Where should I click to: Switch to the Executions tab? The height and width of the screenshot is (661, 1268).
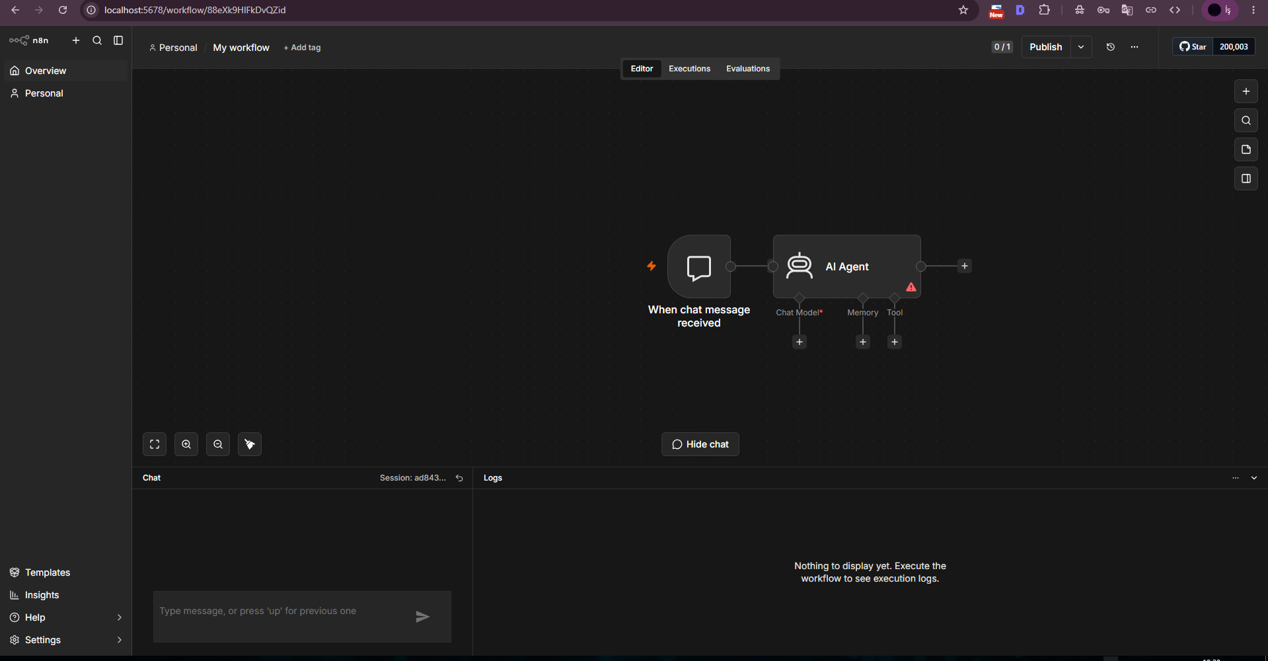(689, 69)
